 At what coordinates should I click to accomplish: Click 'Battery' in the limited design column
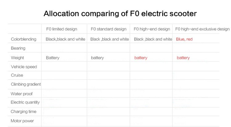(53, 58)
